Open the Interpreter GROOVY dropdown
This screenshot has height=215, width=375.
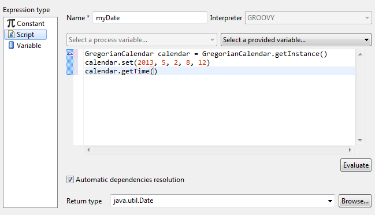[x=309, y=18]
